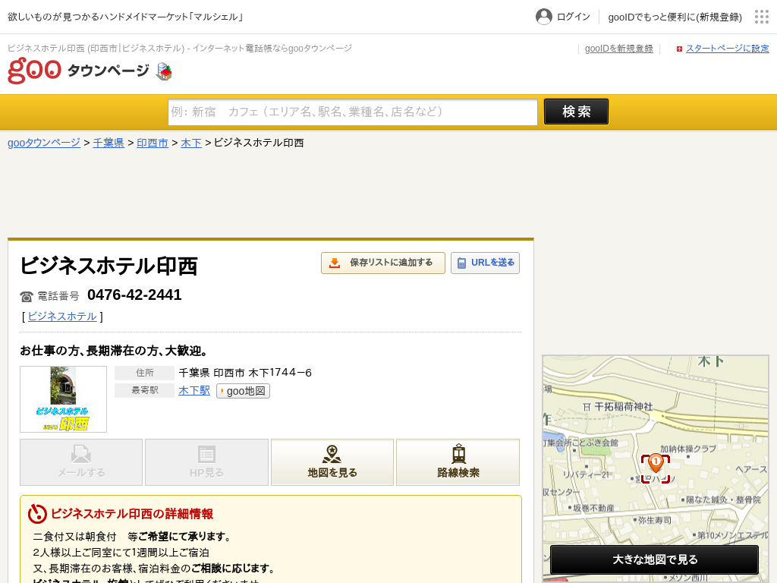
Task: Click gooIDを新規登録 link
Action: tap(619, 49)
